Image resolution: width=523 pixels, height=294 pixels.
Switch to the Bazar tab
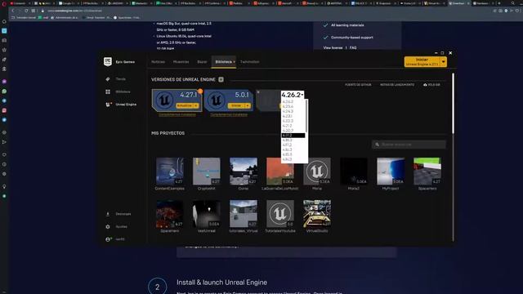(x=202, y=62)
